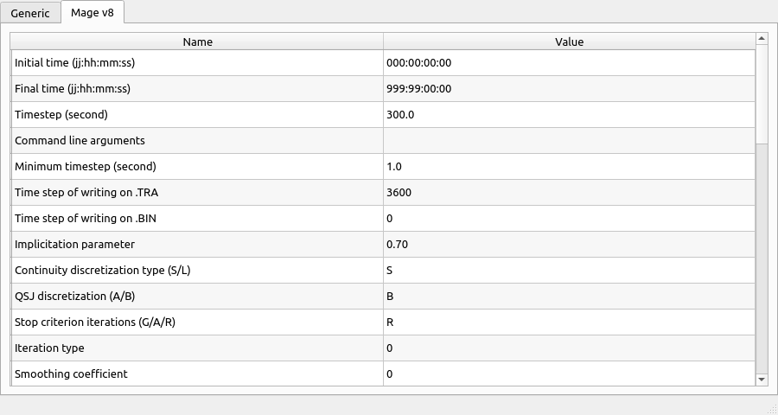Select the empty Command line arguments value

569,141
